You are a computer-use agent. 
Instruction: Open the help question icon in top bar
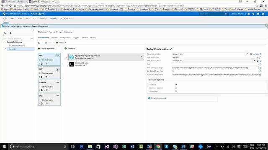point(263,14)
